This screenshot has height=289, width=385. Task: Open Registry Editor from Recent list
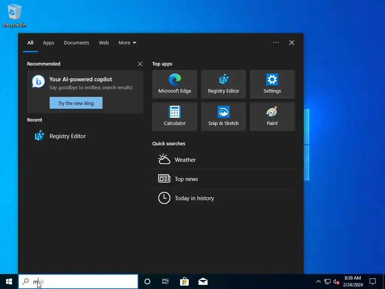click(85, 136)
